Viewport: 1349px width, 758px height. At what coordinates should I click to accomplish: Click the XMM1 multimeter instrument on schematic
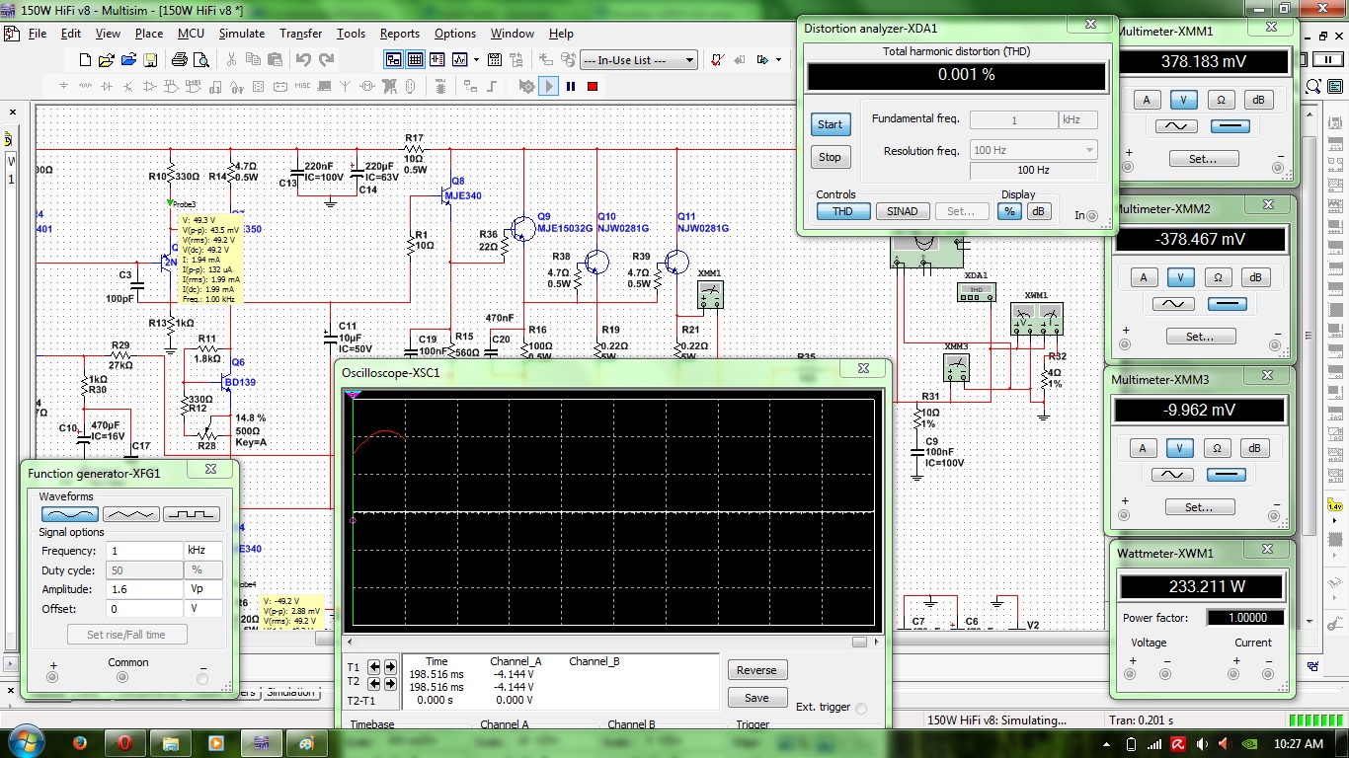[x=710, y=294]
